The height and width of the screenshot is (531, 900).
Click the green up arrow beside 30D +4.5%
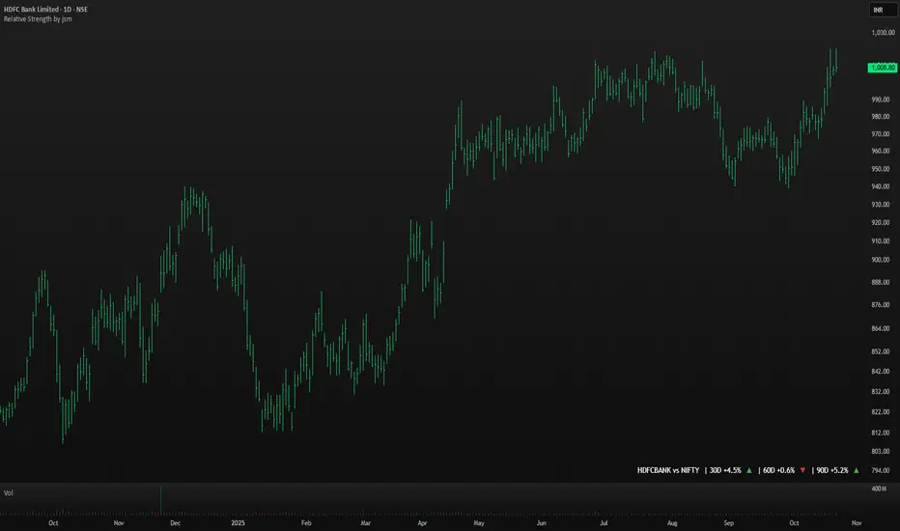coord(749,470)
